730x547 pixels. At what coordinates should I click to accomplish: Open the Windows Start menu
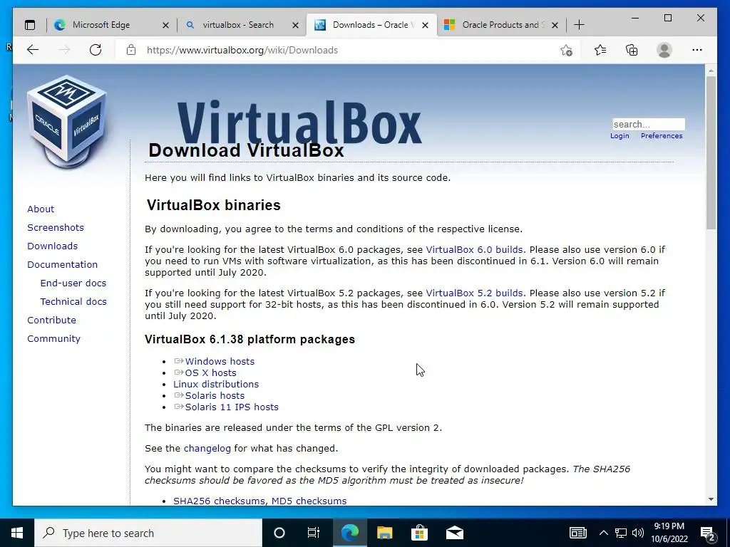click(x=17, y=533)
